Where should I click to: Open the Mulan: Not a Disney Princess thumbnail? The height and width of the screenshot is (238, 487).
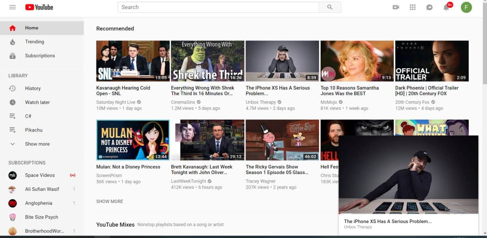click(x=133, y=140)
